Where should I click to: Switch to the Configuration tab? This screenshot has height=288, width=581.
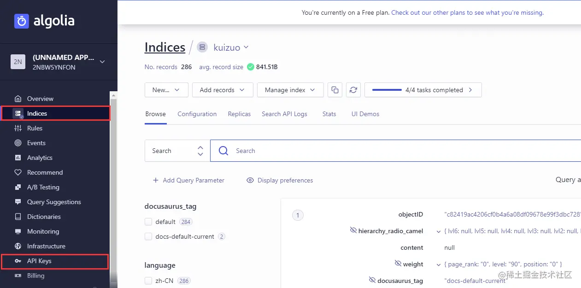pyautogui.click(x=197, y=114)
